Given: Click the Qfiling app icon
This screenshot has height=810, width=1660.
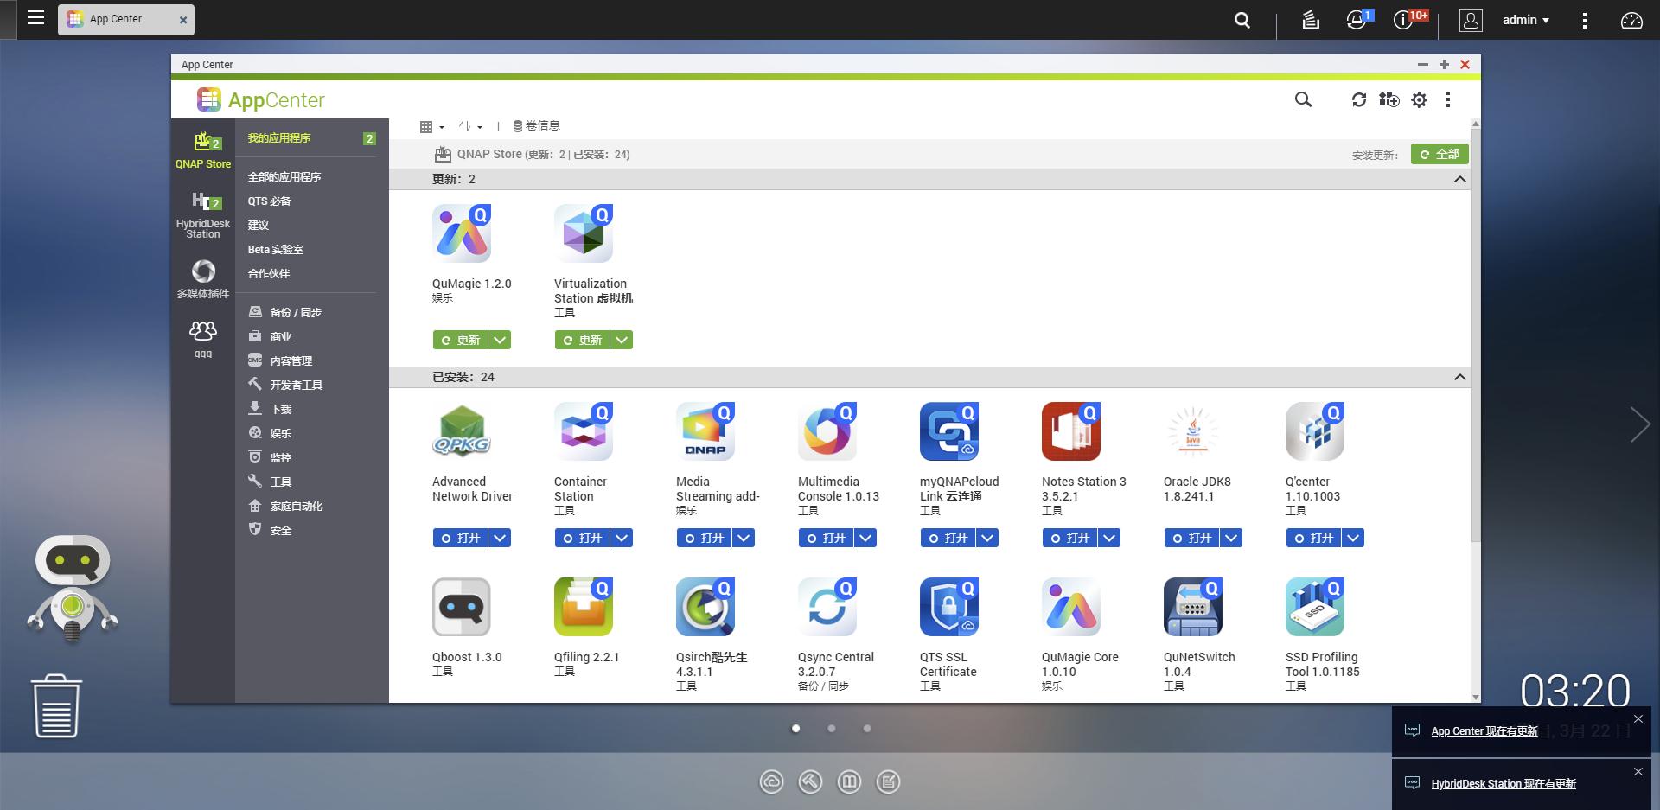Looking at the screenshot, I should 584,607.
